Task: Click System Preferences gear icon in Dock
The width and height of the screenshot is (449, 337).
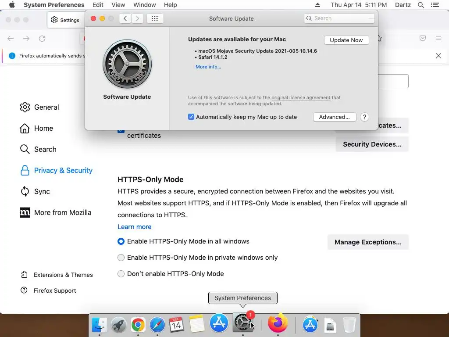Action: pos(243,323)
